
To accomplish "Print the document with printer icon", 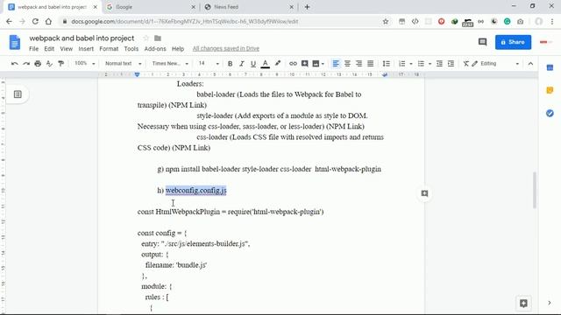I will [38, 64].
